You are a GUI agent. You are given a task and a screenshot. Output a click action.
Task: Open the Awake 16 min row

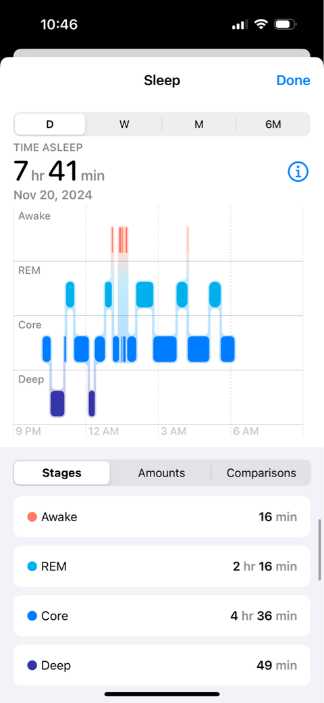pos(161,516)
